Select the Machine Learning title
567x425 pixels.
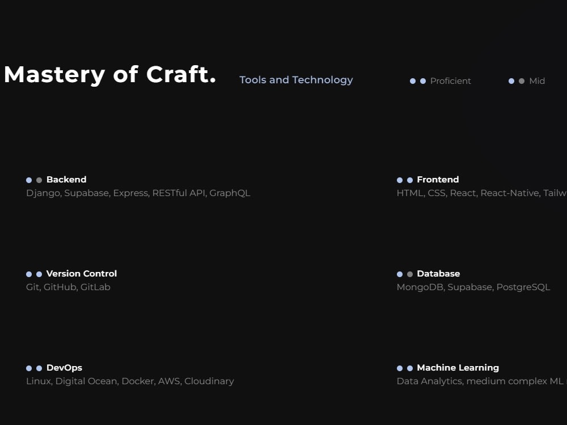[x=458, y=368]
